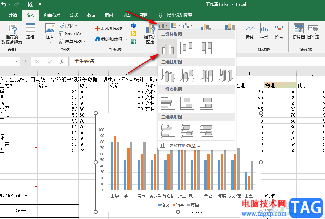Select the 2D clustered column chart thumbnail
Image resolution: width=325 pixels, height=219 pixels.
point(168,48)
